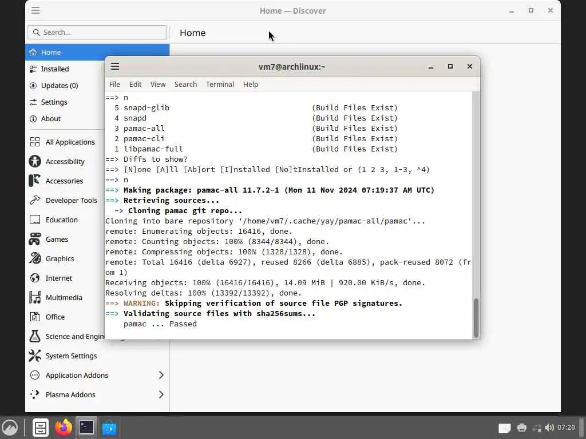Click the Updates (0) label

tap(60, 86)
